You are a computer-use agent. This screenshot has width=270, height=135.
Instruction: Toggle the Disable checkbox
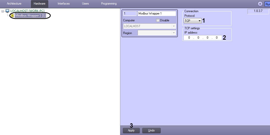click(158, 20)
